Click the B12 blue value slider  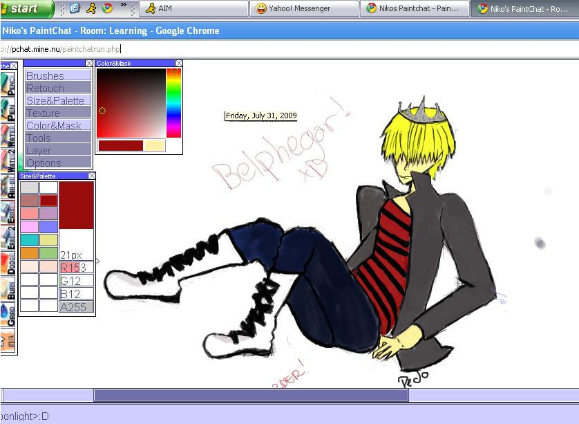click(x=77, y=293)
